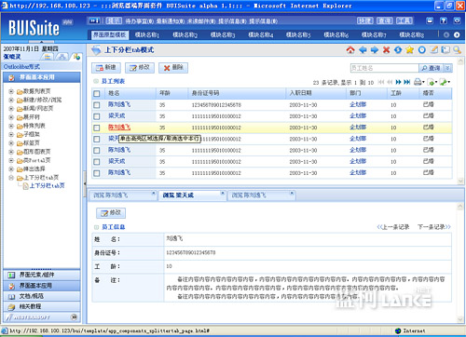
Task: Click 修改 button beside 新建
Action: tap(140, 68)
